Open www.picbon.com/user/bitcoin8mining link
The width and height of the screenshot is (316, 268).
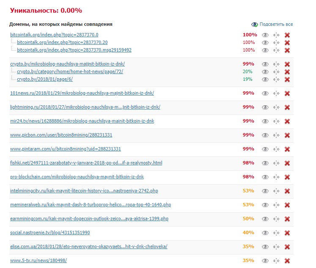coord(61,135)
